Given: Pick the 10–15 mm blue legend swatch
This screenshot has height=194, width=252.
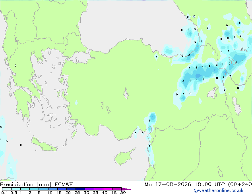Looking at the screenshot, I should click(x=52, y=189).
